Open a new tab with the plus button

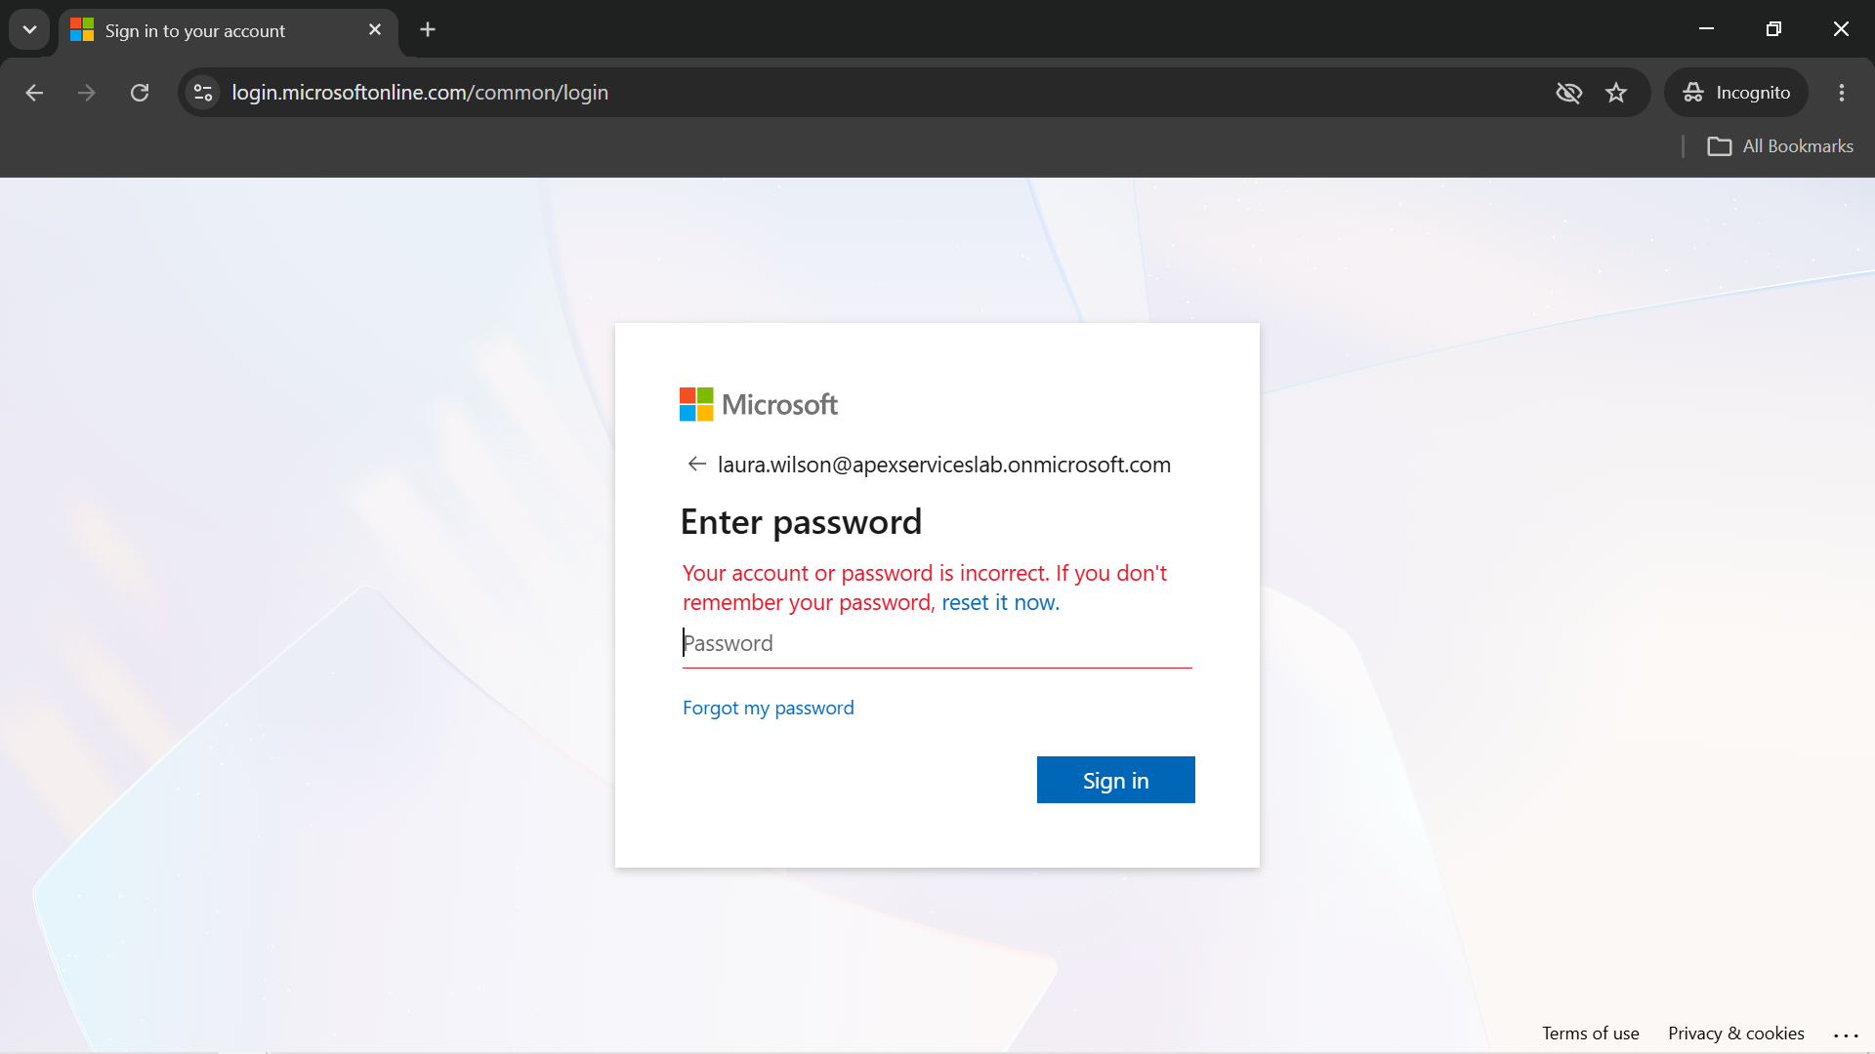(x=428, y=30)
